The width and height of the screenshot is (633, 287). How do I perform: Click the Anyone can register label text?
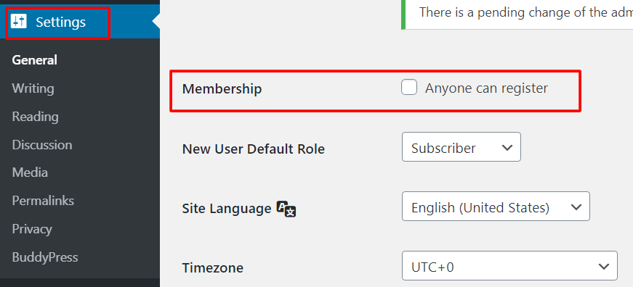[486, 88]
